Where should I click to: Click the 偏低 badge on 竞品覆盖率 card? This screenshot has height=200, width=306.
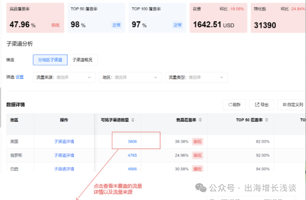pyautogui.click(x=55, y=25)
